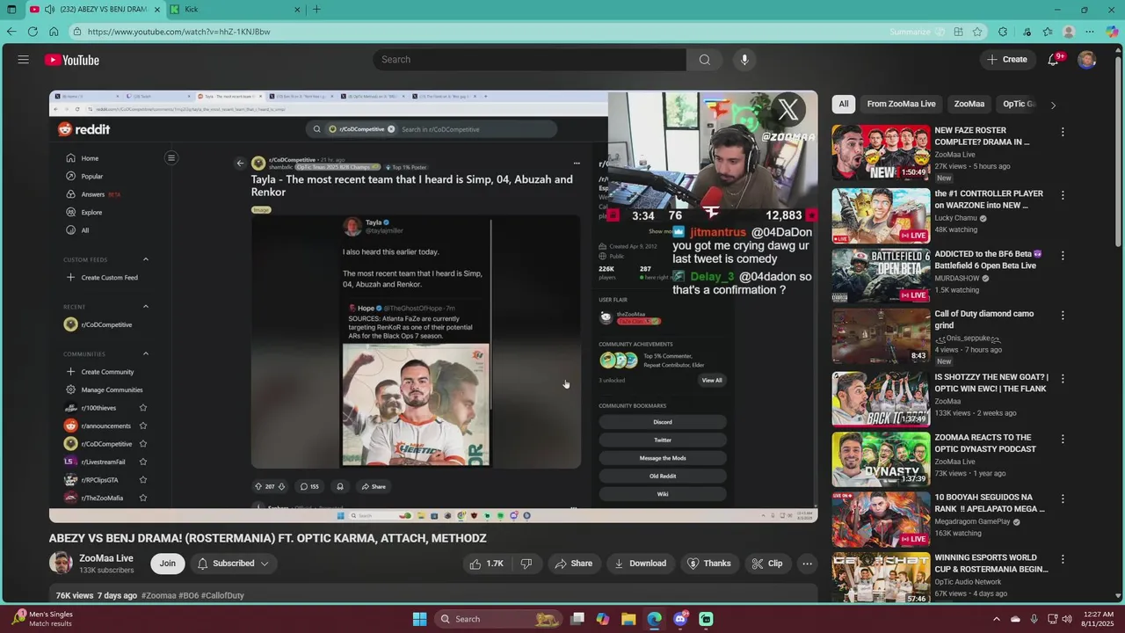Click the main video player

[x=433, y=307]
